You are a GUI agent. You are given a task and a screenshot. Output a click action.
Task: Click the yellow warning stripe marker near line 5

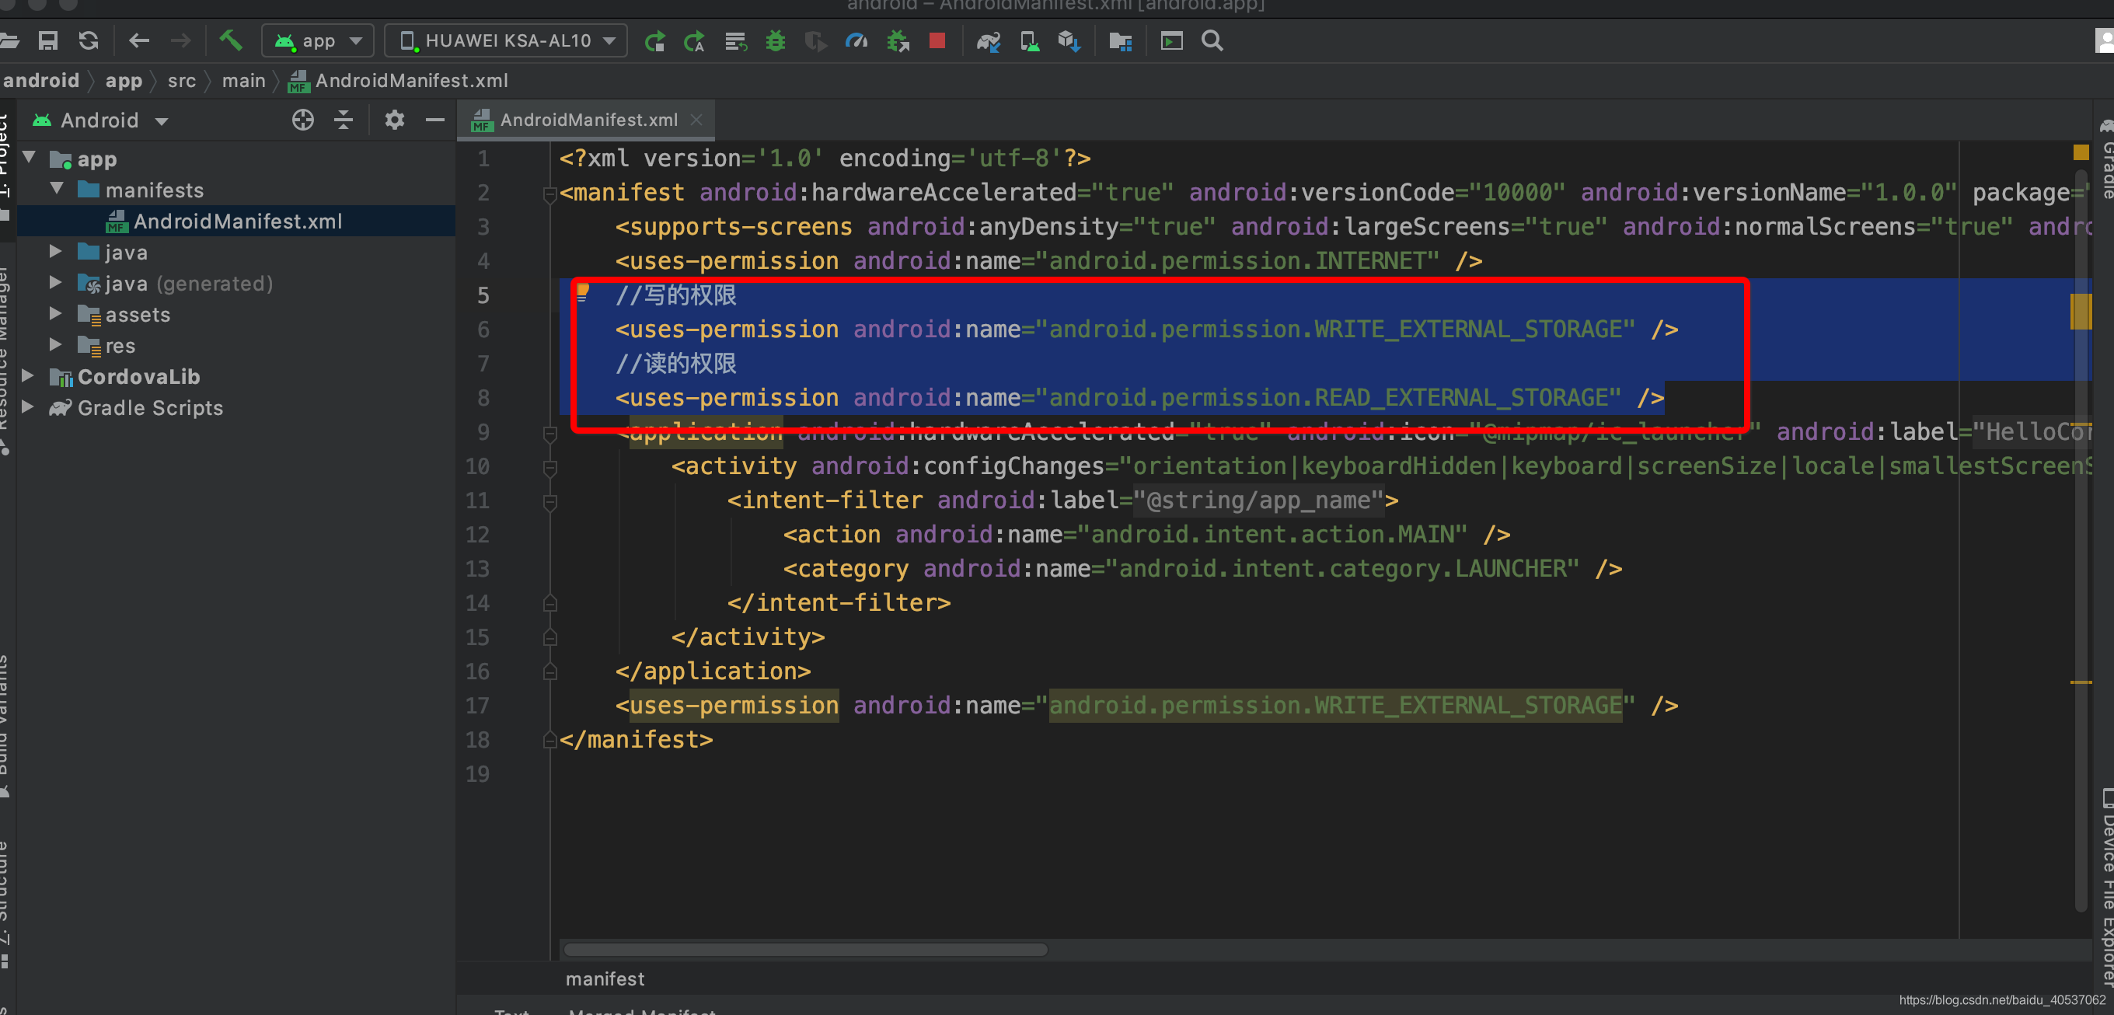click(2081, 311)
